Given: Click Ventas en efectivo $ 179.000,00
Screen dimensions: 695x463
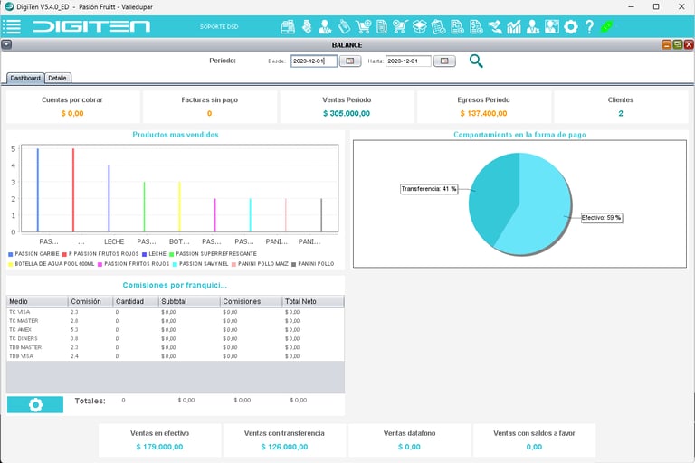Looking at the screenshot, I should click(159, 447).
